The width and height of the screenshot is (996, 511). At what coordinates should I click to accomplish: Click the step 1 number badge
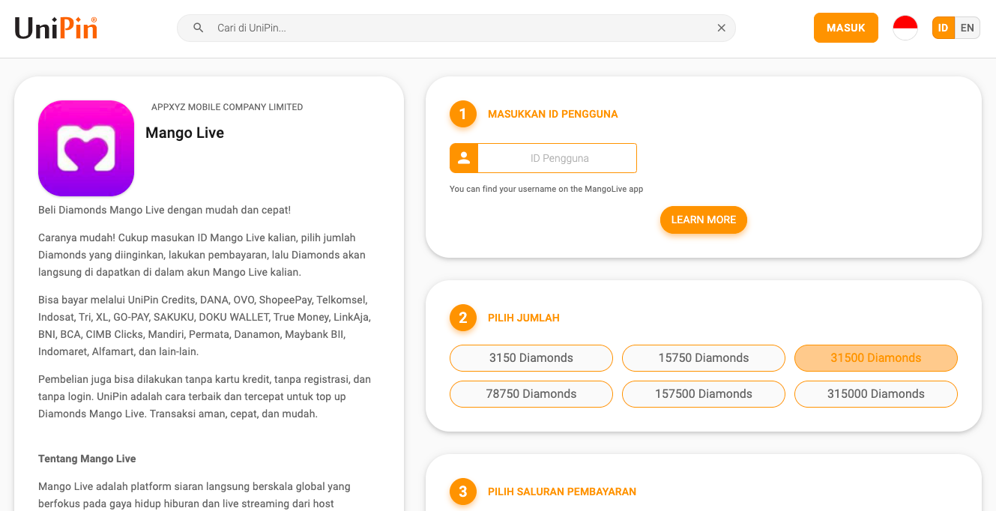point(462,114)
